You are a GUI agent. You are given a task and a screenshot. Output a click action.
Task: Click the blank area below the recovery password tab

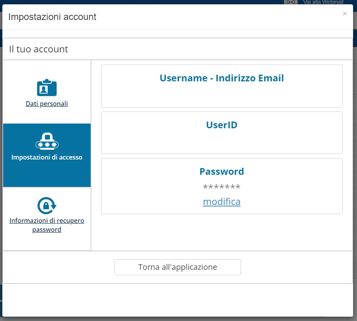coord(47,243)
